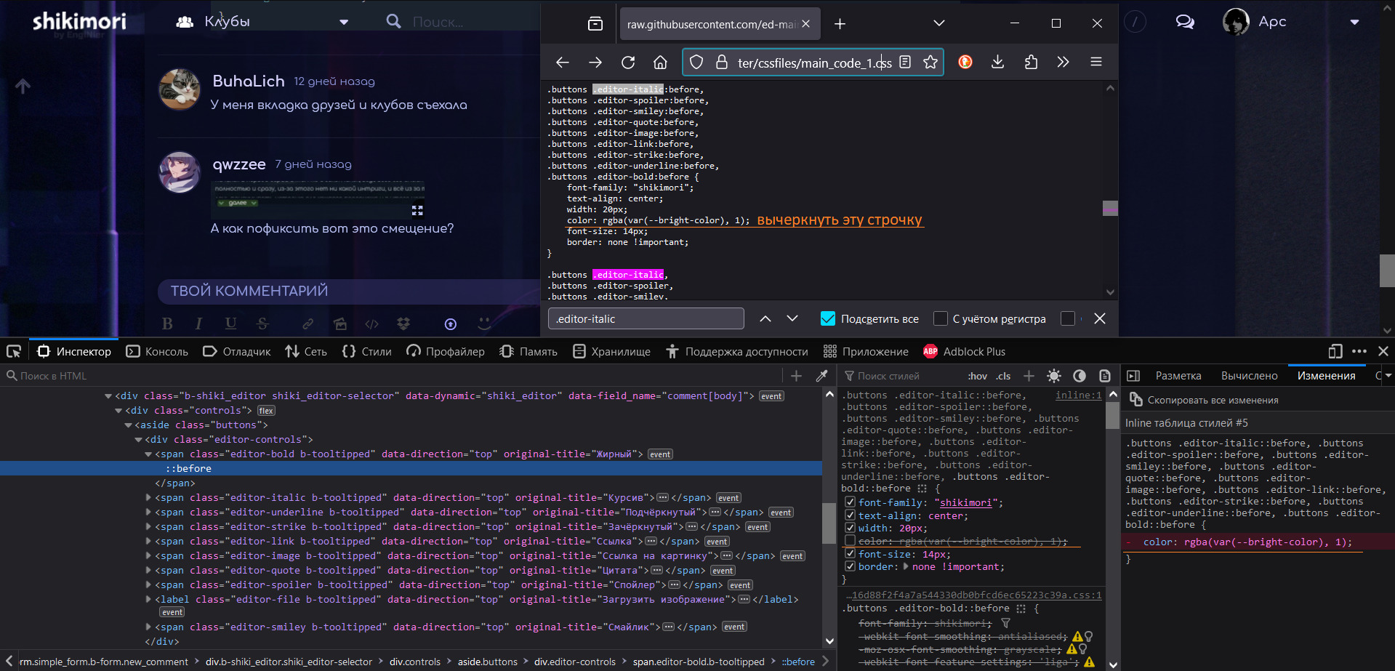Switch to the Вычислено sidebar tab
Image resolution: width=1395 pixels, height=671 pixels.
(x=1249, y=376)
